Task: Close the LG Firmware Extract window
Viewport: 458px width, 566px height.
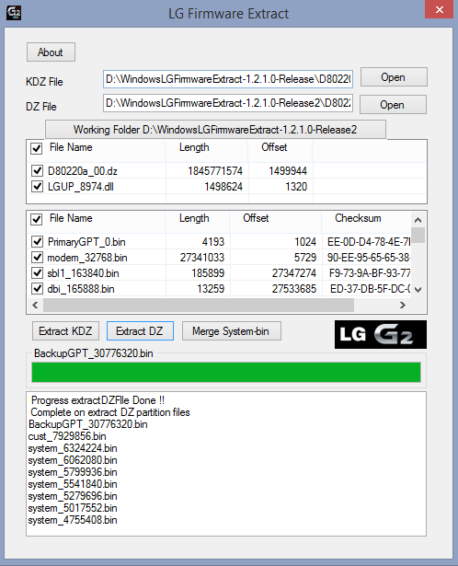Action: [439, 9]
